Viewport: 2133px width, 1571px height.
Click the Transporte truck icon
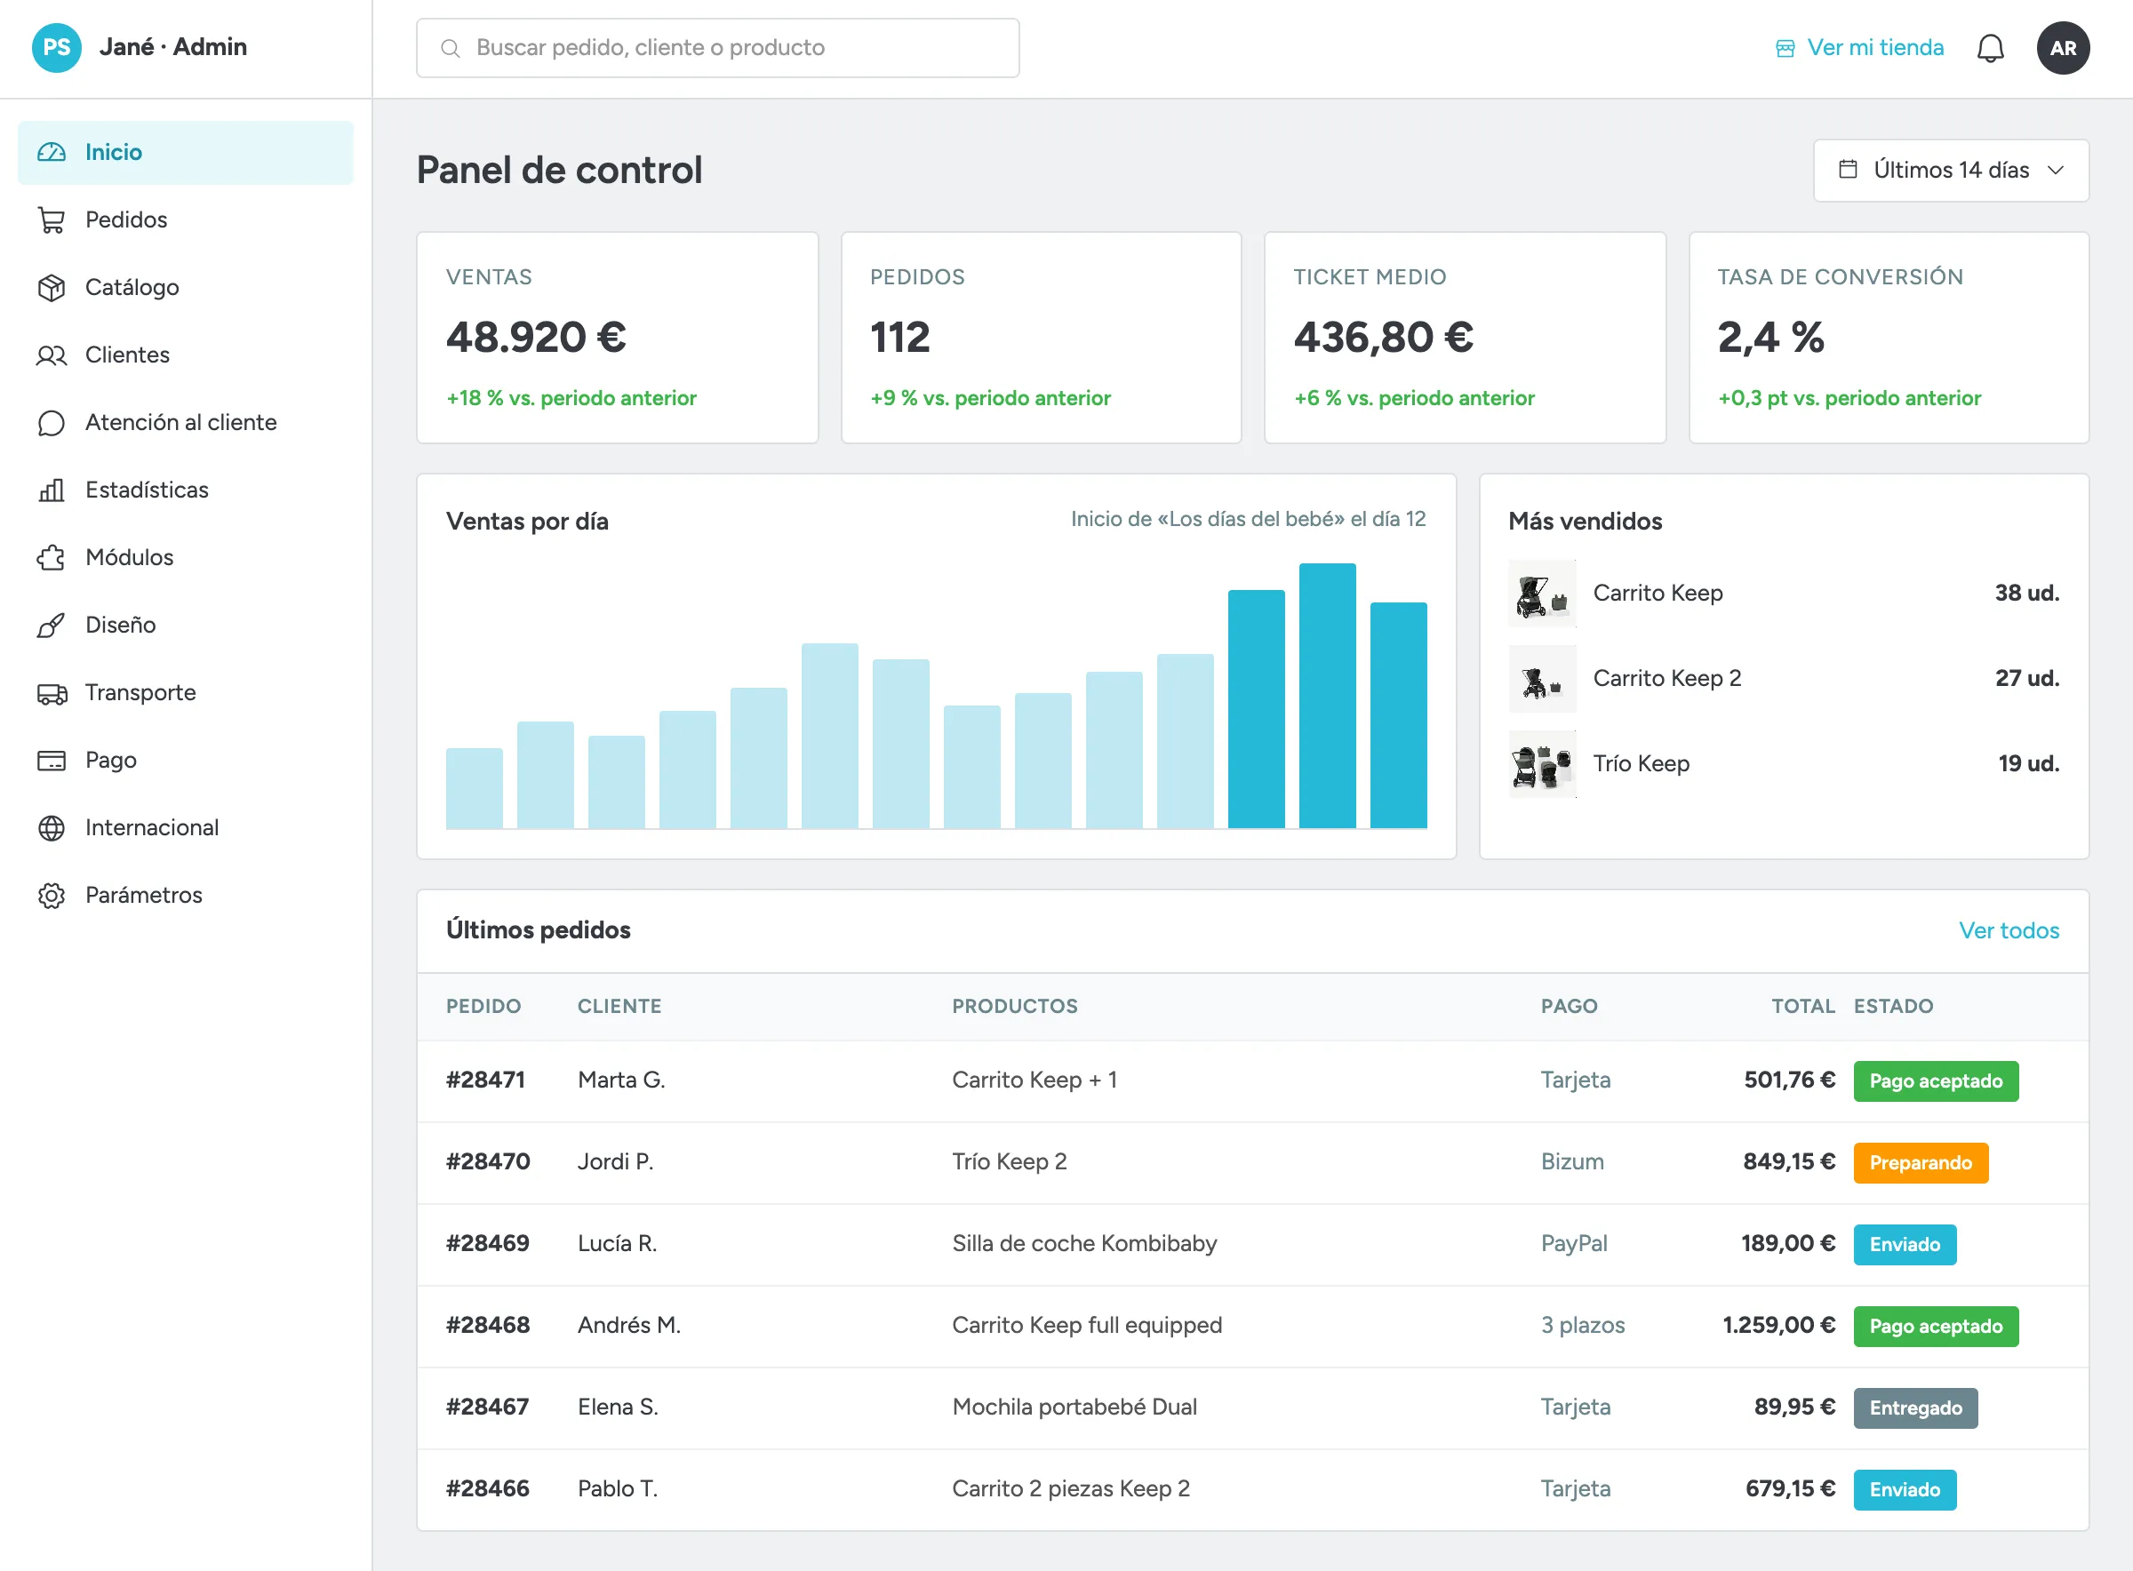[52, 692]
